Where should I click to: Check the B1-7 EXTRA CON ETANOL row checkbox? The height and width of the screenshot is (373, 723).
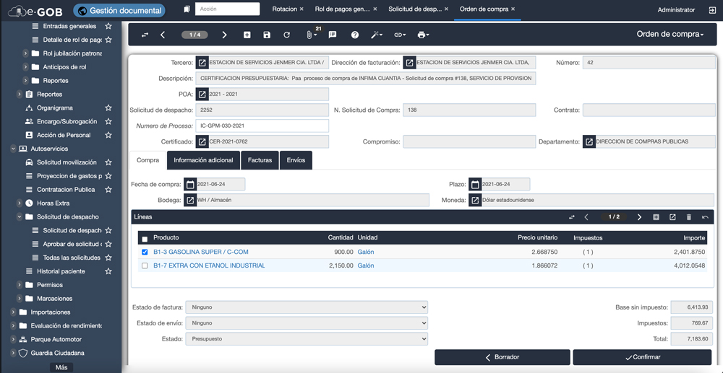click(x=145, y=266)
